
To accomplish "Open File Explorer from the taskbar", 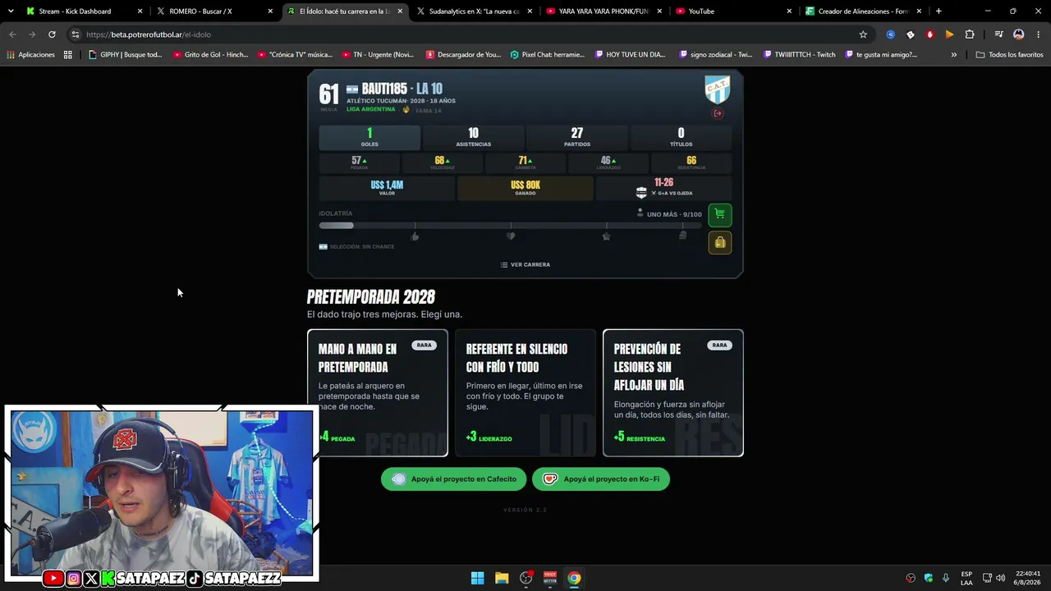I will 502,578.
